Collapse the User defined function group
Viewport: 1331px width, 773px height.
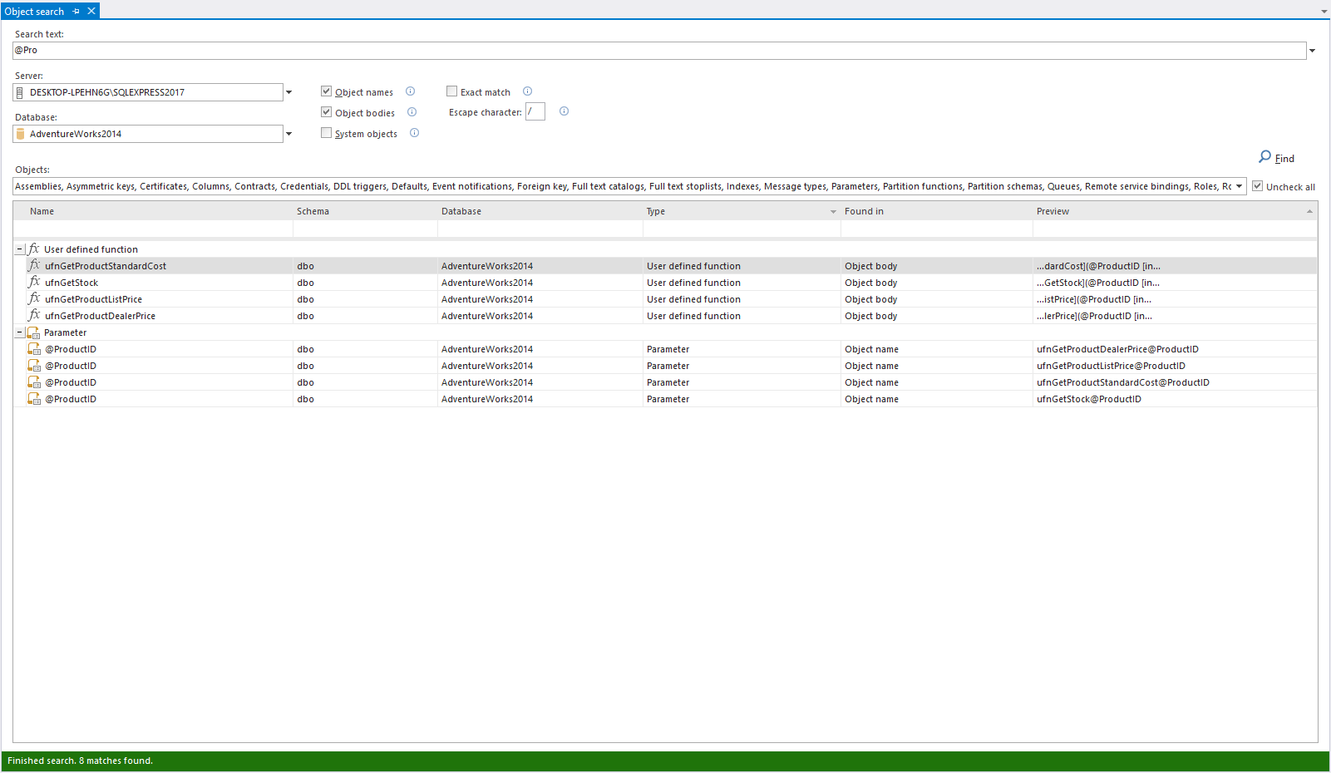tap(20, 249)
